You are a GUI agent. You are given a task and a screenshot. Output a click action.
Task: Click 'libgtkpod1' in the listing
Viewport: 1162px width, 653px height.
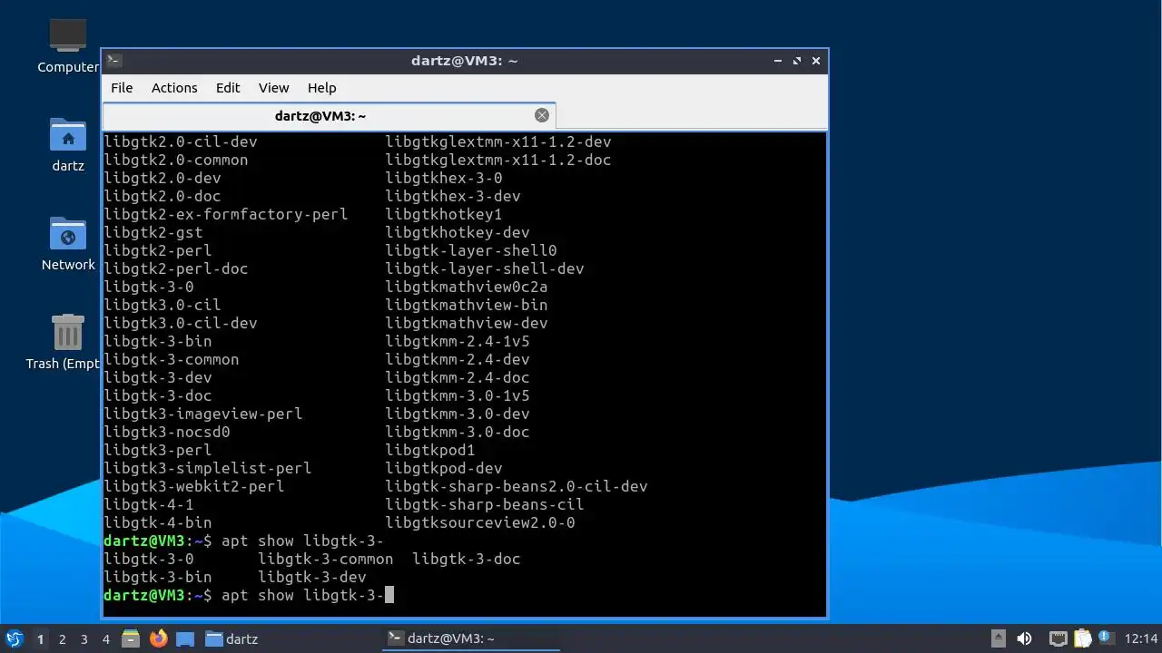point(430,450)
